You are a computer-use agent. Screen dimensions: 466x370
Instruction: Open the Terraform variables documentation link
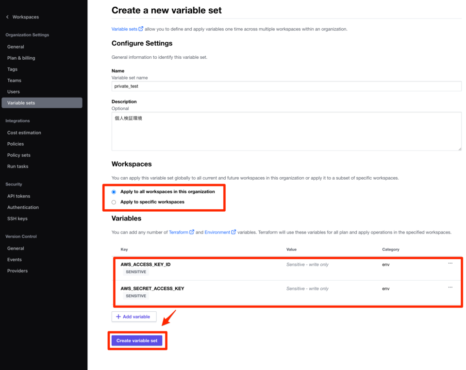coord(179,232)
